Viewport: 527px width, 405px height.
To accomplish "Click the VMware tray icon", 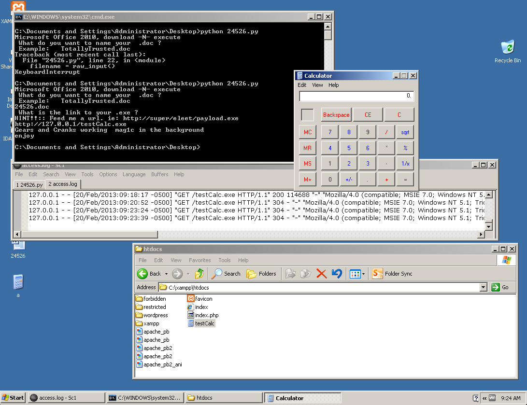I will (x=492, y=398).
